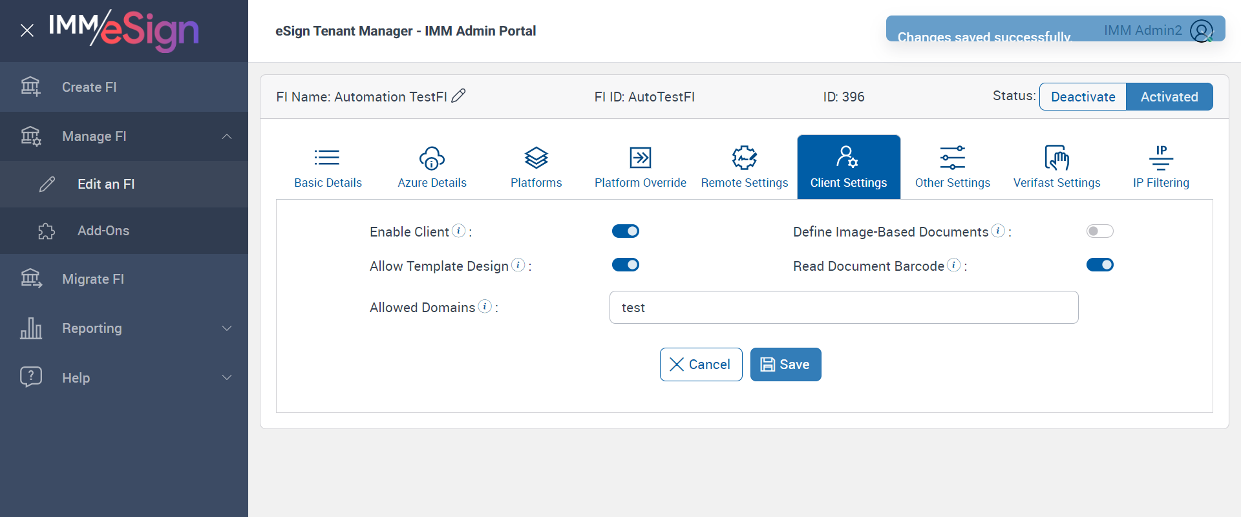Click the pencil icon beside FI Name
The image size is (1241, 517).
coord(458,96)
